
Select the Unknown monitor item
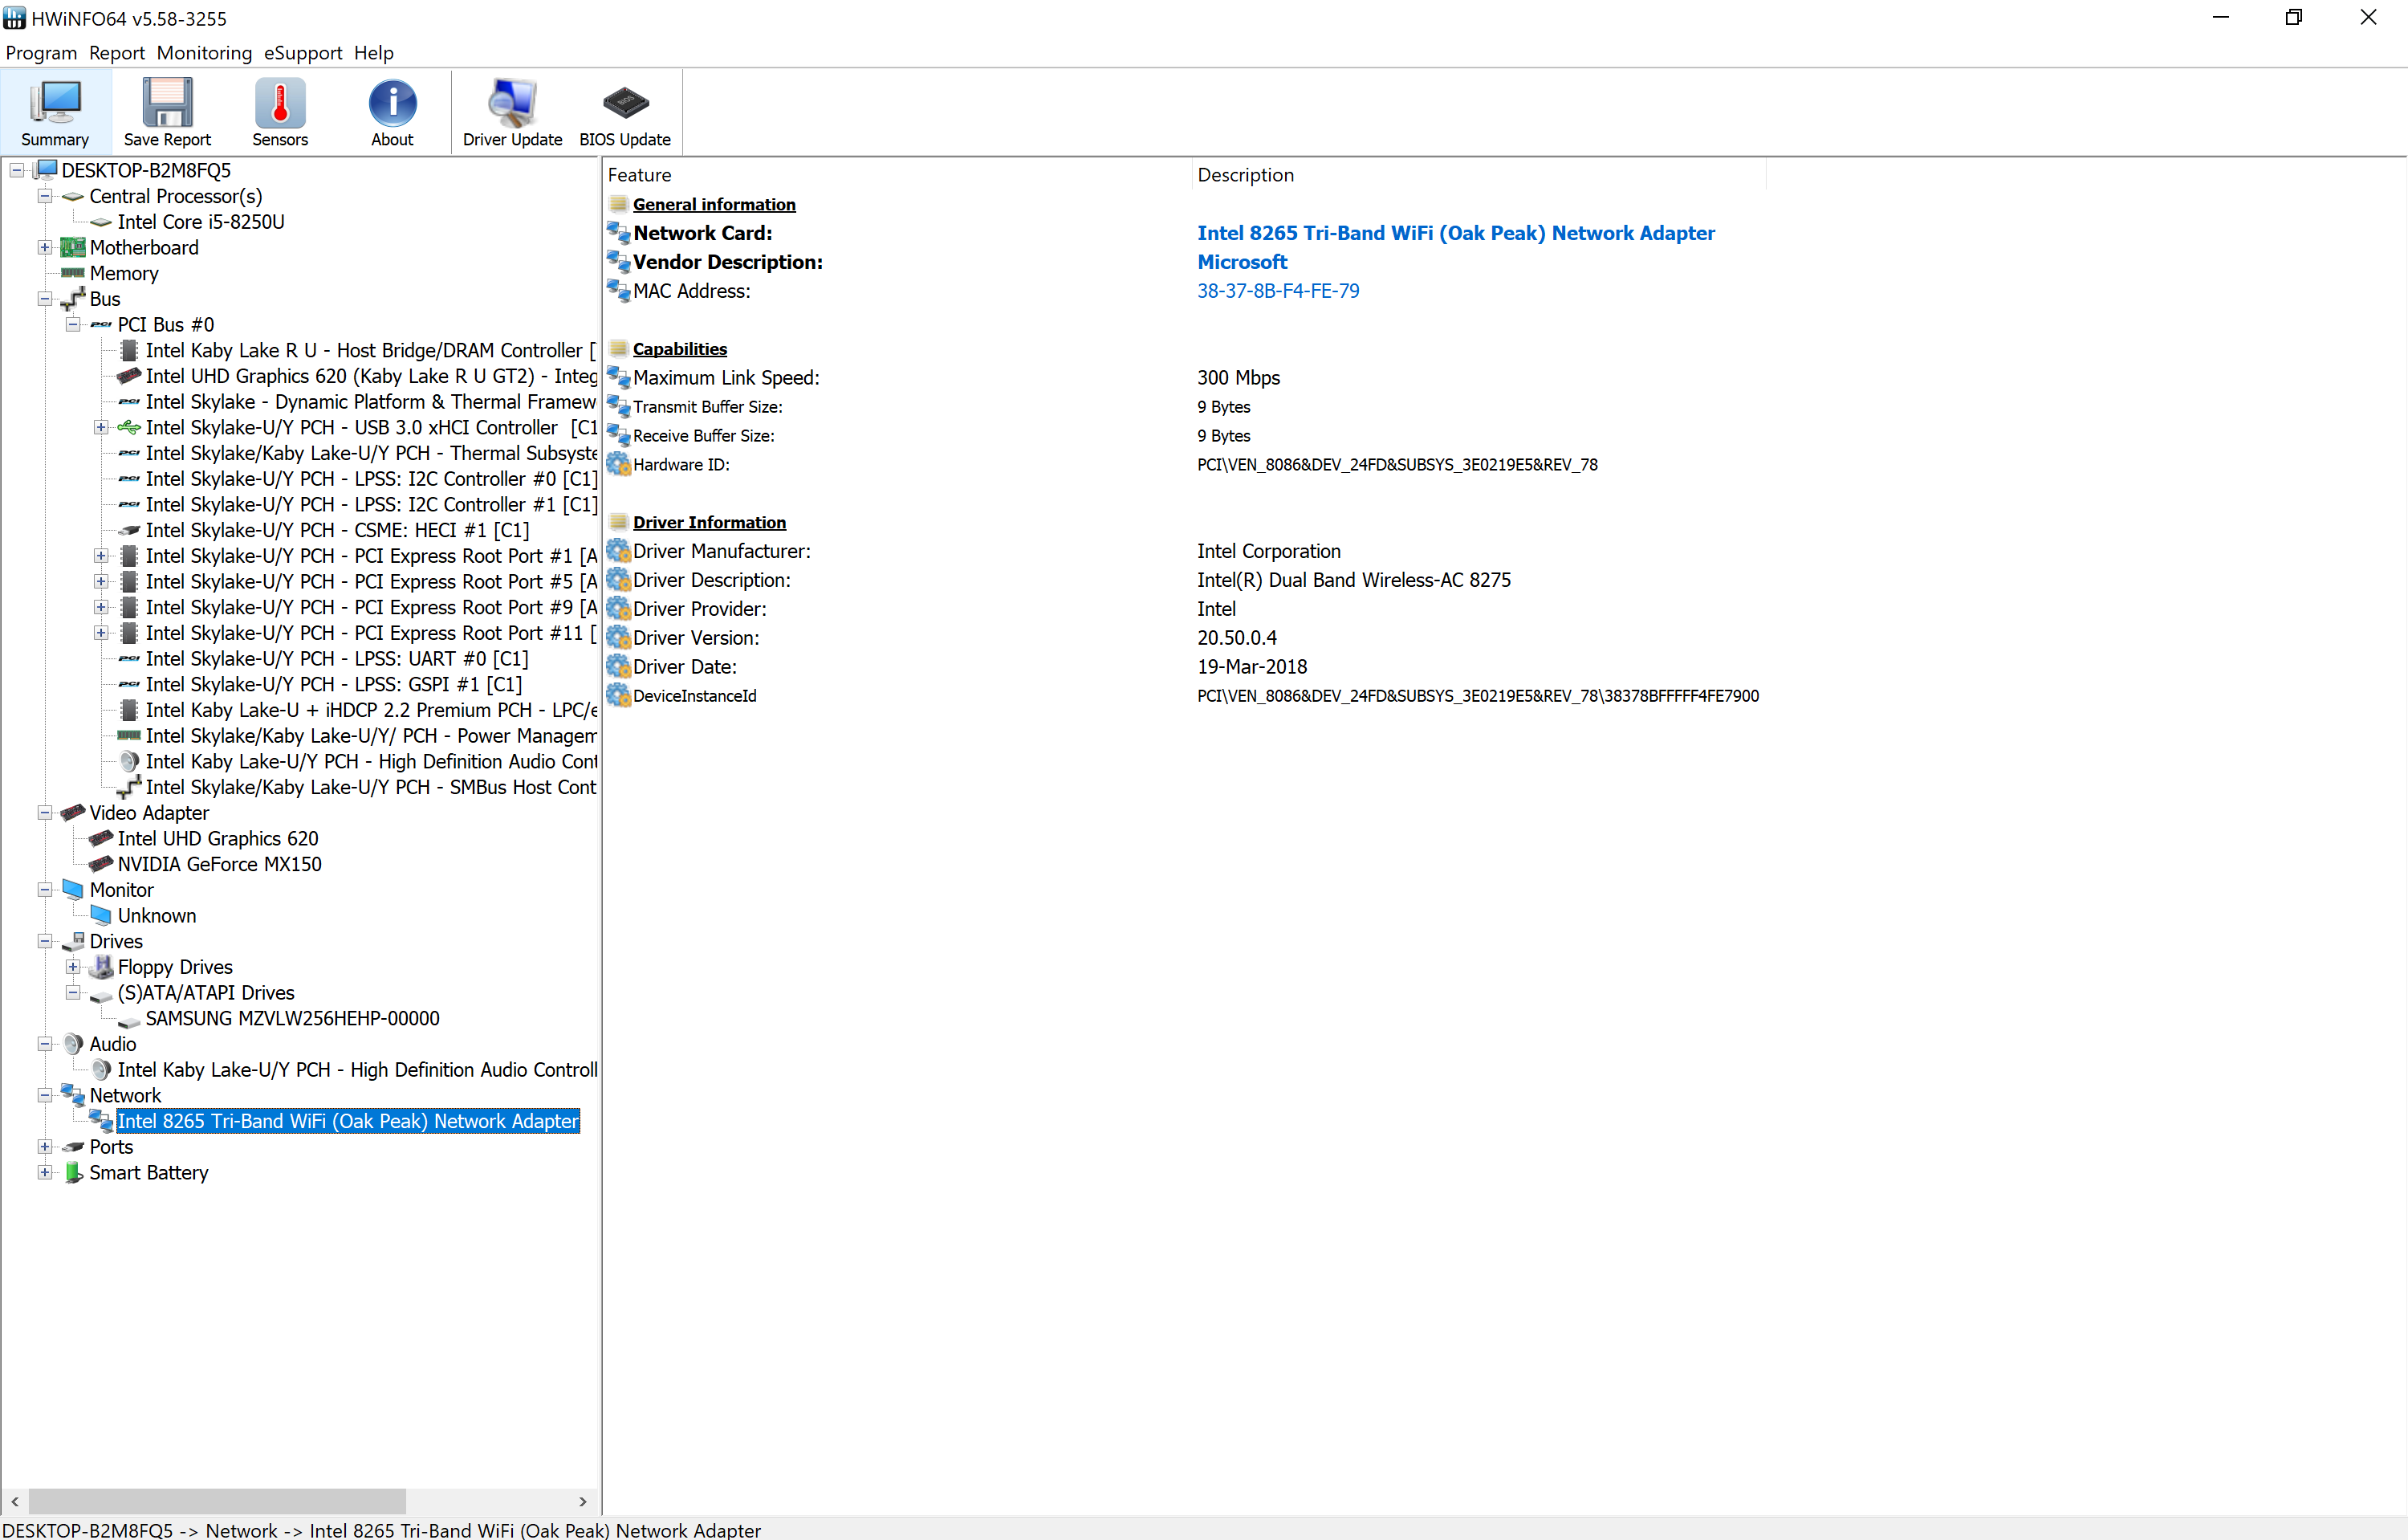(x=157, y=915)
